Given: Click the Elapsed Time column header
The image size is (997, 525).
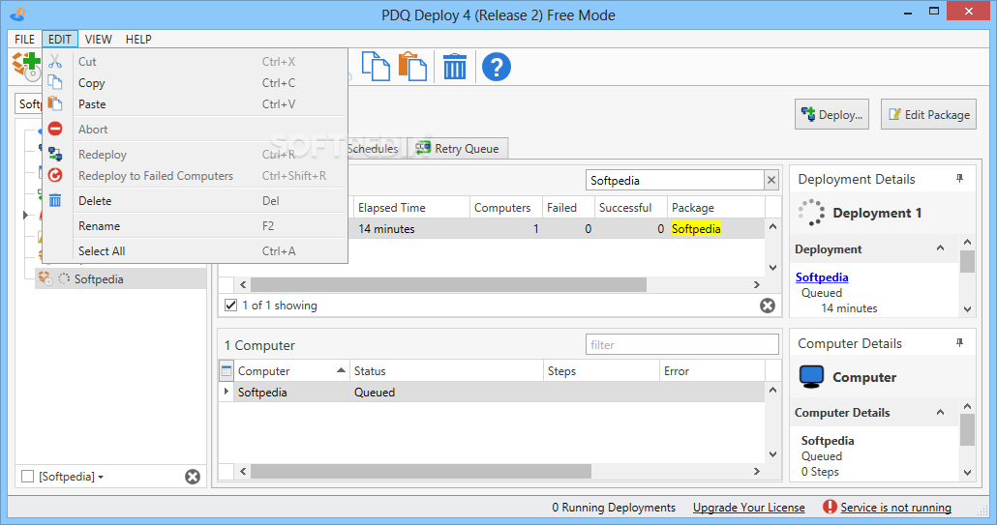Looking at the screenshot, I should point(411,208).
